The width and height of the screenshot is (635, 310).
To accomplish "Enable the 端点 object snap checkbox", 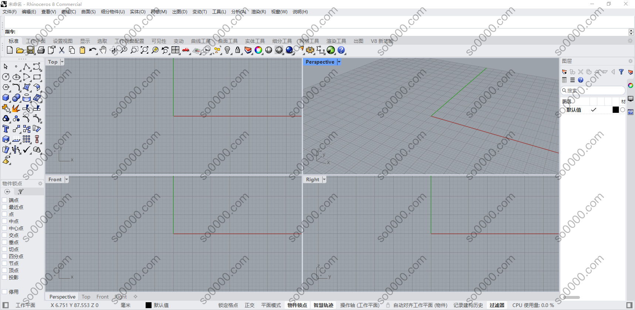I will (x=4, y=200).
